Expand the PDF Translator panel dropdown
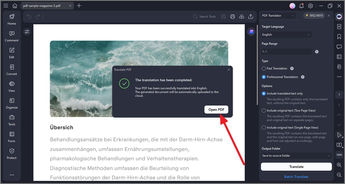345x184 pixels. click(x=278, y=16)
